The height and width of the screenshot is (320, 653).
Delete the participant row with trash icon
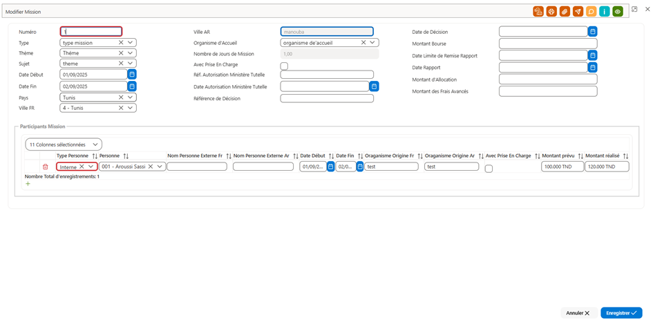point(46,167)
